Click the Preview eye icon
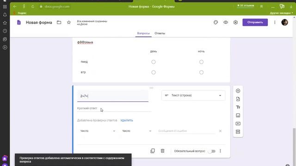Image resolution: width=296 pixels, height=166 pixels. (x=226, y=23)
